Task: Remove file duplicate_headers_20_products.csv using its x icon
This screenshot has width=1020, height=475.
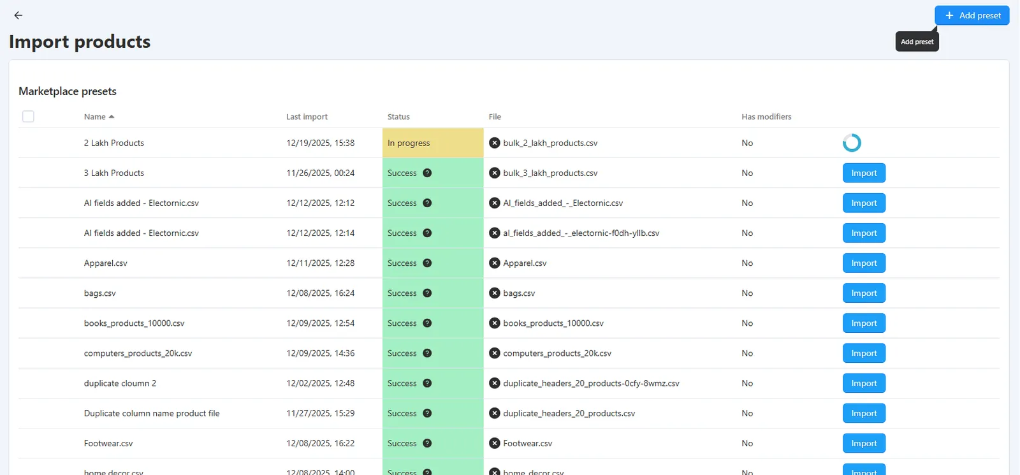Action: click(x=495, y=413)
